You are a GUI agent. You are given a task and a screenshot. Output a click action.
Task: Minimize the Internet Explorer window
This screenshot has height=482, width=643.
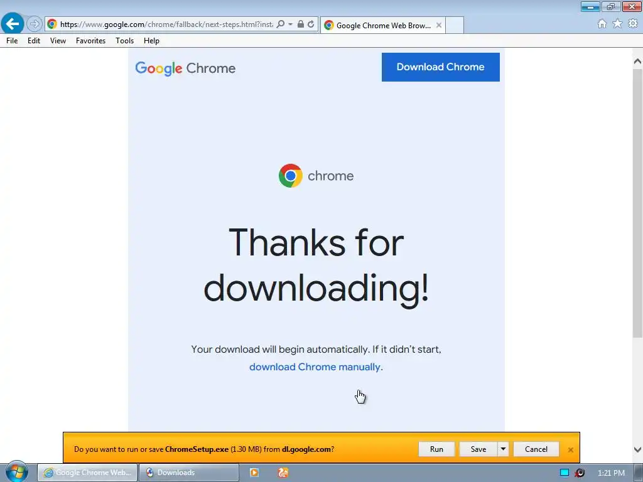[x=590, y=6]
